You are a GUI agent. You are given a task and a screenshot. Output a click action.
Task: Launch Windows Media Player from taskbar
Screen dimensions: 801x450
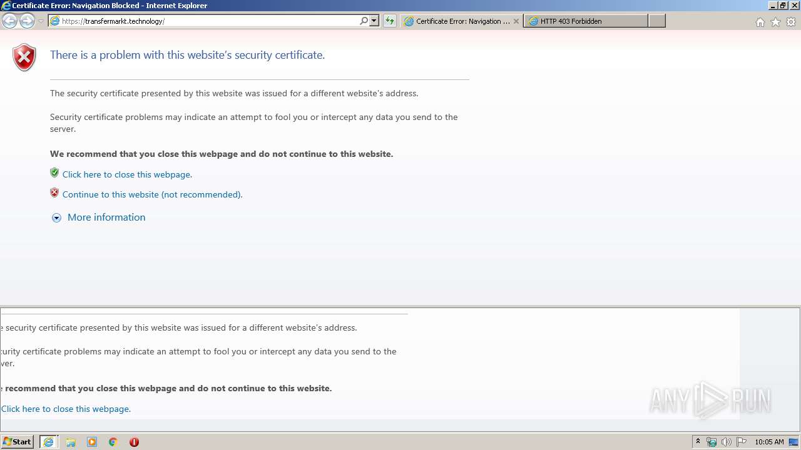92,442
